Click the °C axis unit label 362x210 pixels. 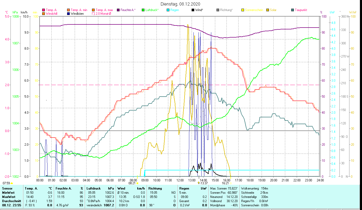pyautogui.click(x=7, y=12)
